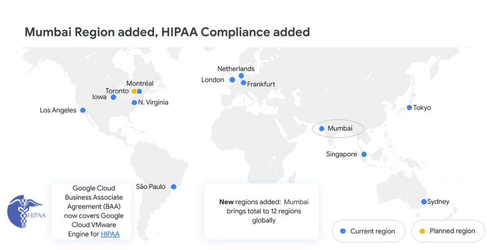Screen dimensions: 487x250
Task: Click the 'N. Virginia' map label
Action: pos(153,103)
